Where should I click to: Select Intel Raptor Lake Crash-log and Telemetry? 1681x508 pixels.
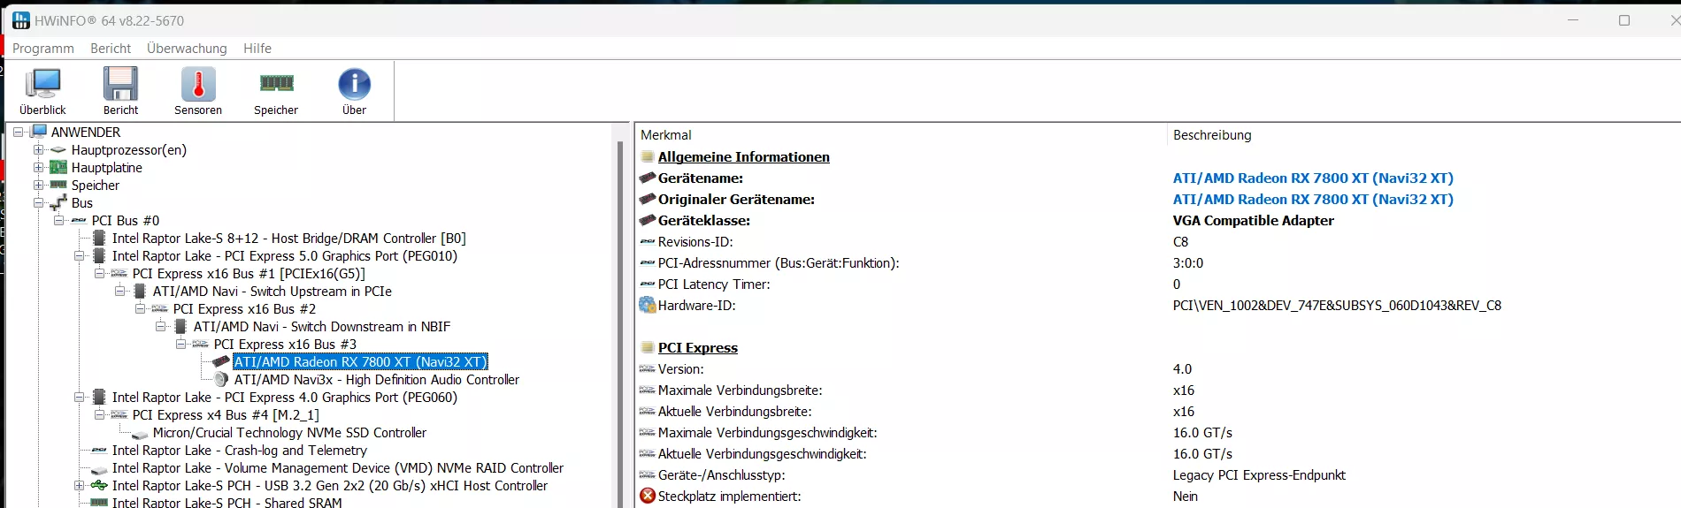point(239,450)
